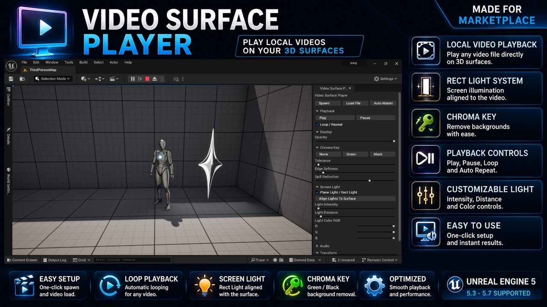Adjust the Edge Softness slider
The image size is (547, 307).
tap(355, 173)
